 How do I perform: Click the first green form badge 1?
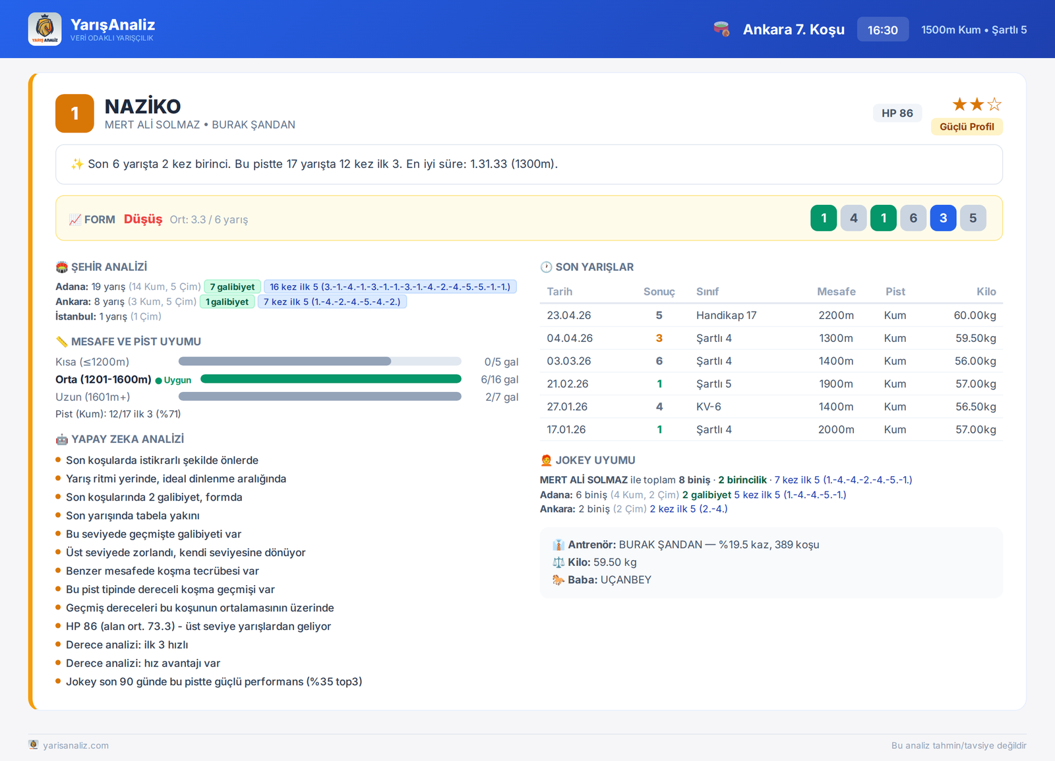(x=824, y=218)
